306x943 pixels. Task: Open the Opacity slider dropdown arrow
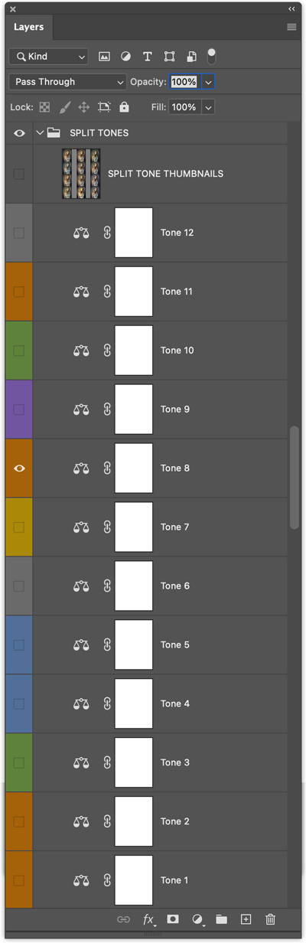(x=207, y=82)
